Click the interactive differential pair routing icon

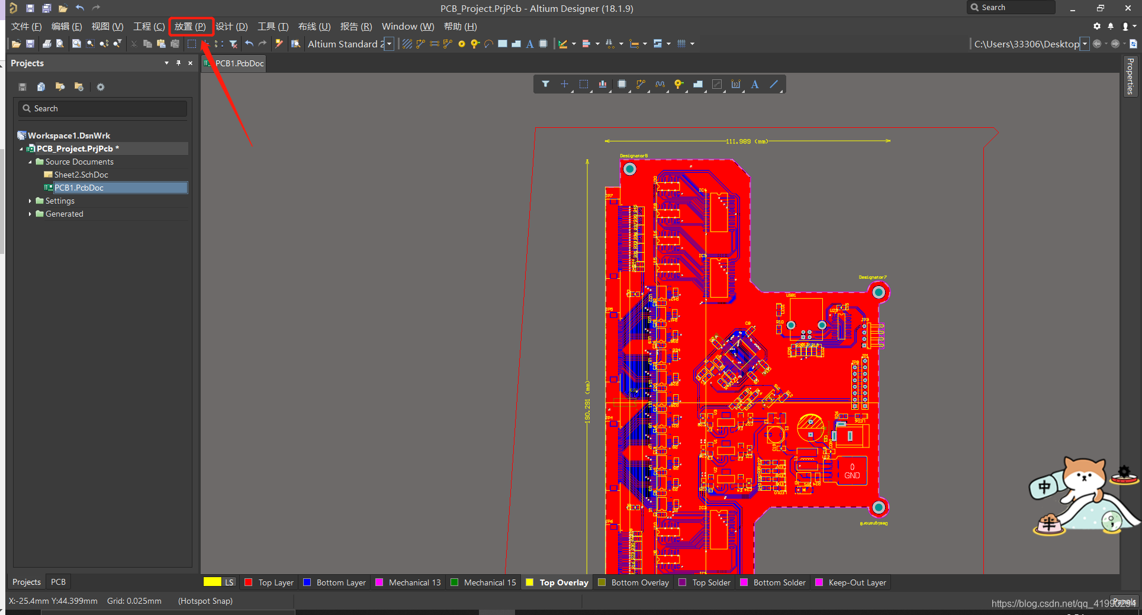coord(434,44)
